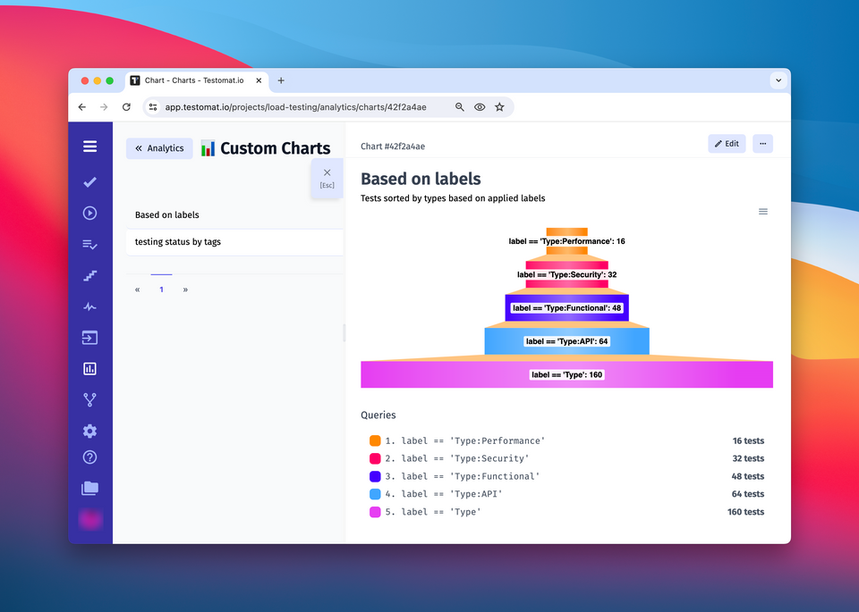Click query 5 text "label == 'Type'"
The image size is (859, 612).
(441, 512)
